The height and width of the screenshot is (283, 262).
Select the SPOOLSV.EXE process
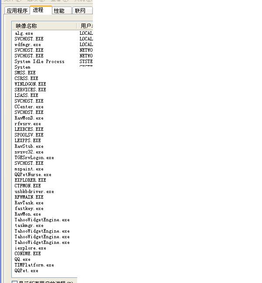29,135
